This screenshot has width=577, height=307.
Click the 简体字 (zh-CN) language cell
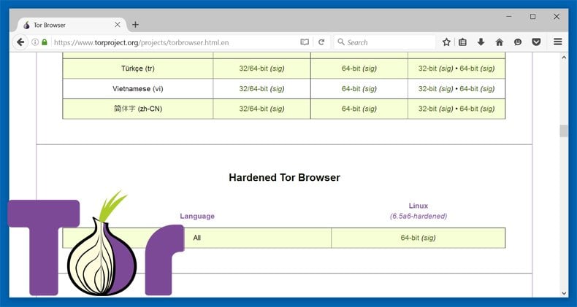pyautogui.click(x=138, y=109)
